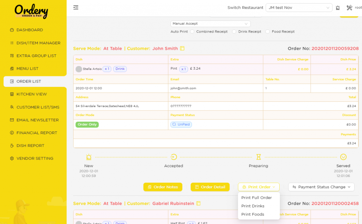Viewport: 362px width, 224px height.
Task: Click the Dashboard gauge icon
Action: 12,30
